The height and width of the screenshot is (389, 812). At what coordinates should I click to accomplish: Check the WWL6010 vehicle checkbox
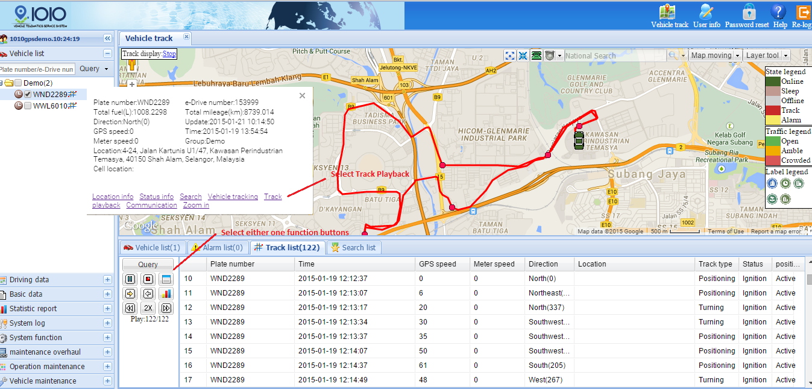pyautogui.click(x=28, y=106)
